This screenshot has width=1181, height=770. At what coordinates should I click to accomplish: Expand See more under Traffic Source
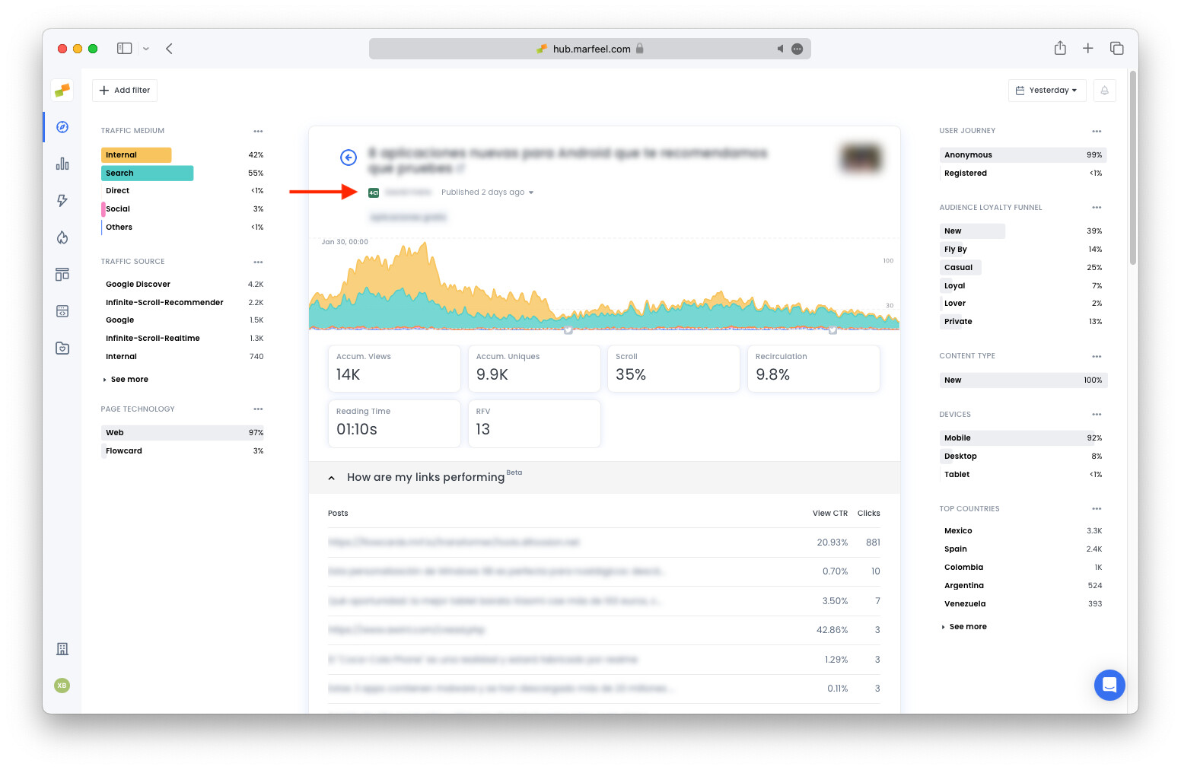pos(129,380)
